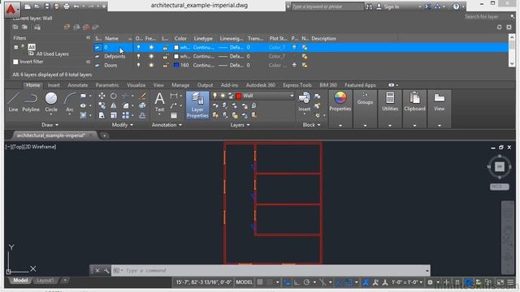Click the new drawing tab plus button

pyautogui.click(x=104, y=135)
